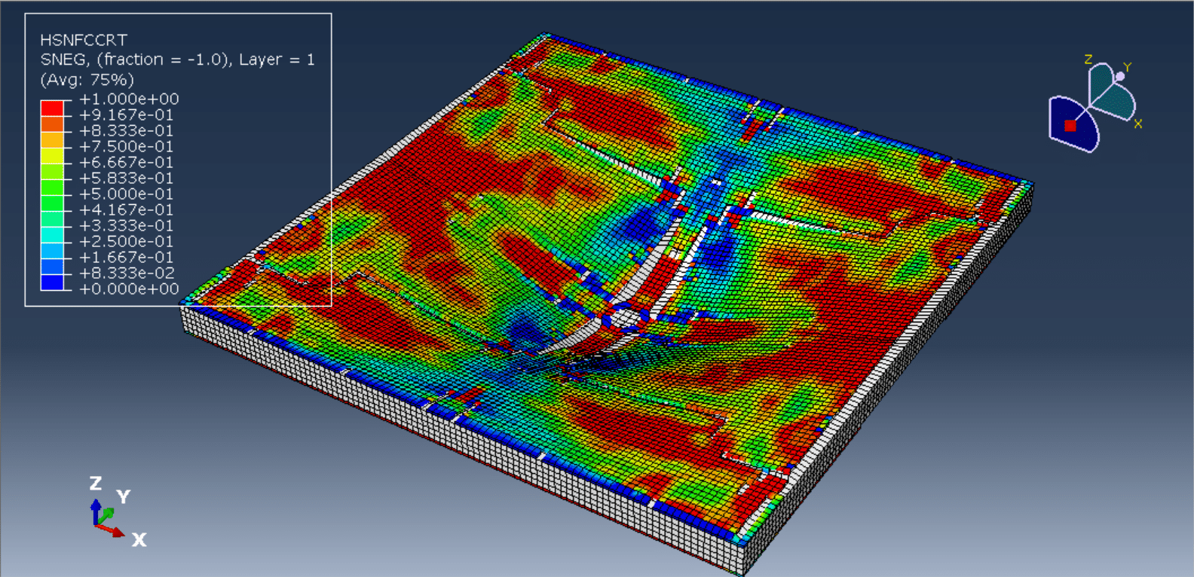The image size is (1194, 577).
Task: Select legend value +3.333e-01
Action: click(x=126, y=225)
